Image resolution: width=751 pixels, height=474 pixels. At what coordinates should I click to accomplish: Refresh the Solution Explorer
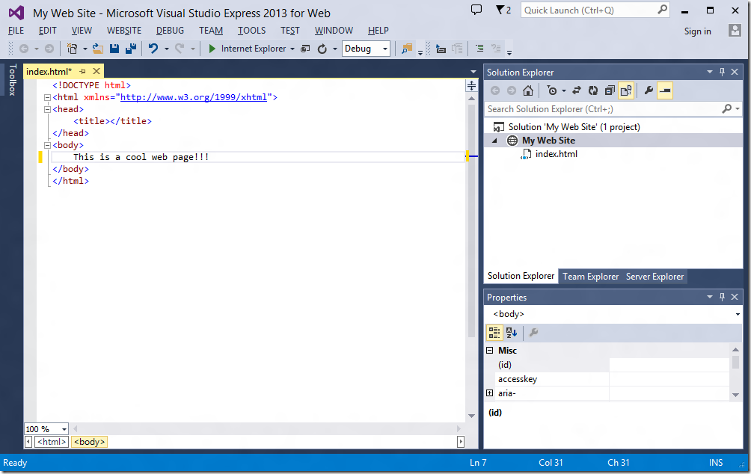pos(593,90)
